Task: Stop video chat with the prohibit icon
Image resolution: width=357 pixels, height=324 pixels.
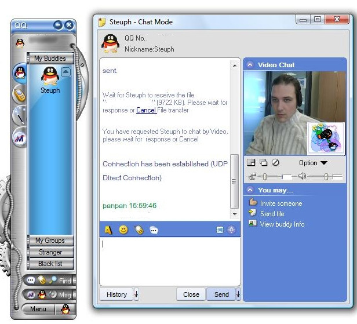Action: [x=275, y=162]
